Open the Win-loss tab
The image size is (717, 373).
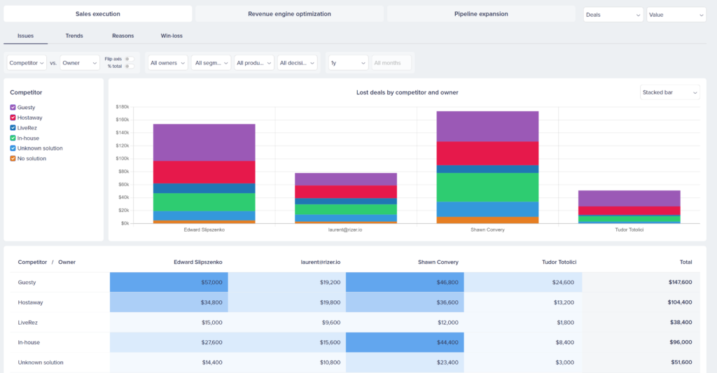pos(172,35)
